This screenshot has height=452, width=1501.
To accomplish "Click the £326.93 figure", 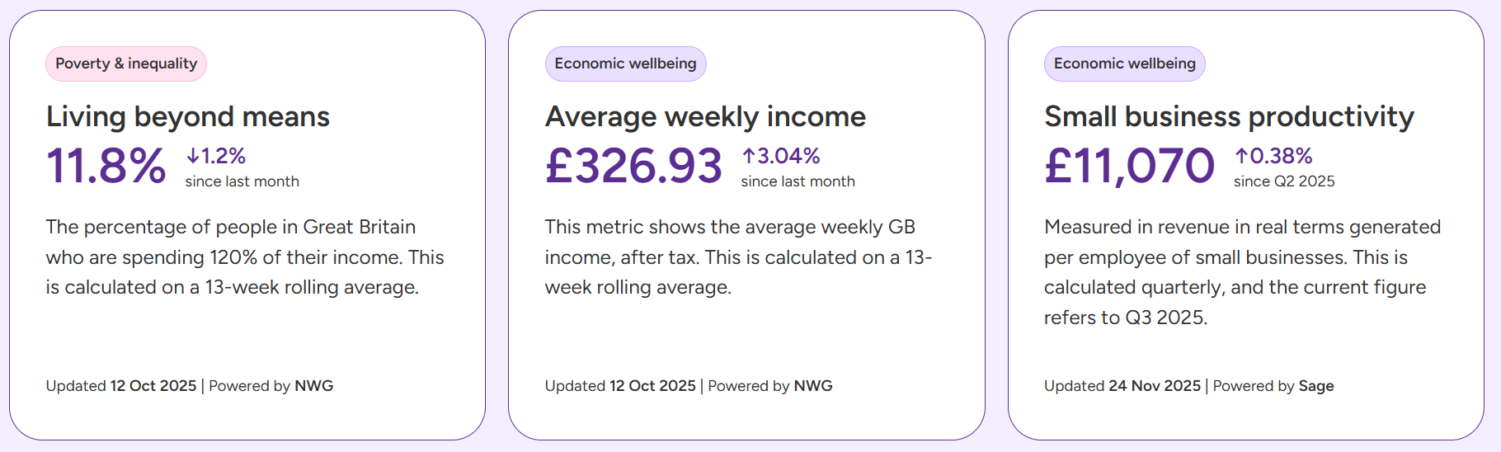I will click(x=633, y=166).
